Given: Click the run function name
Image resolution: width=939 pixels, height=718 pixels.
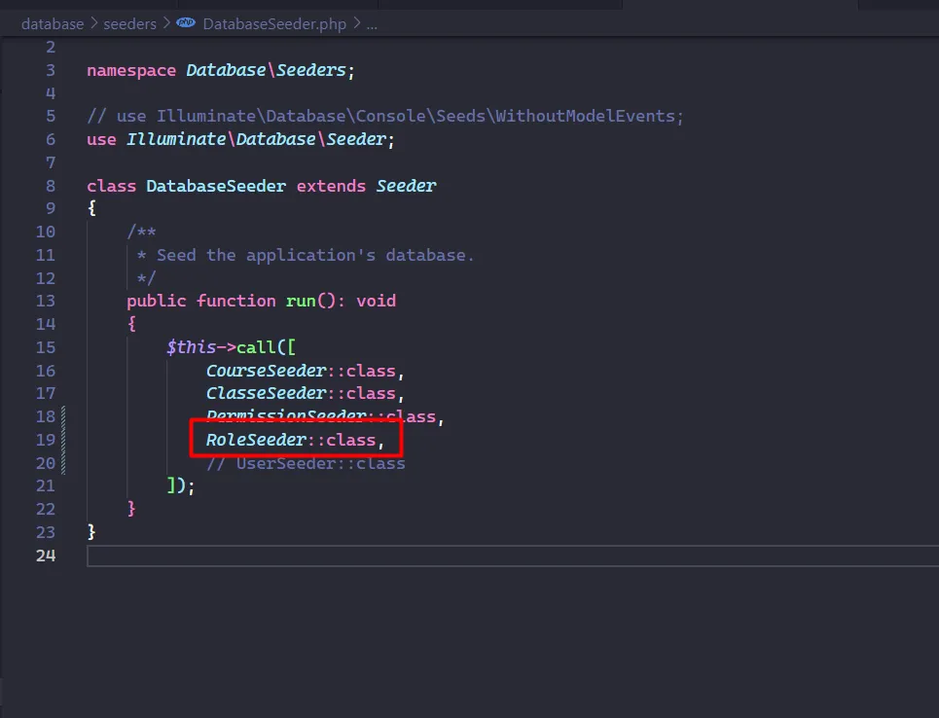Looking at the screenshot, I should (300, 301).
